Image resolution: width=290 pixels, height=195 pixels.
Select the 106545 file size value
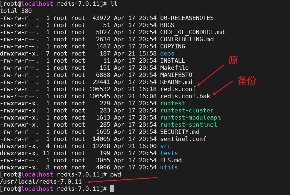[100, 96]
